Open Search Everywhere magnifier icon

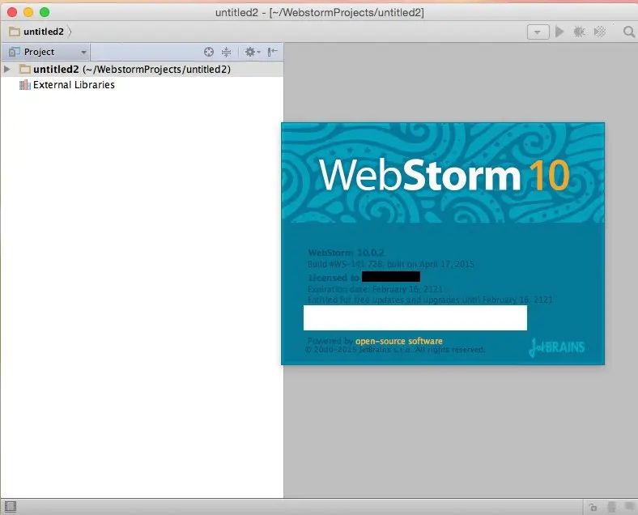(x=628, y=32)
